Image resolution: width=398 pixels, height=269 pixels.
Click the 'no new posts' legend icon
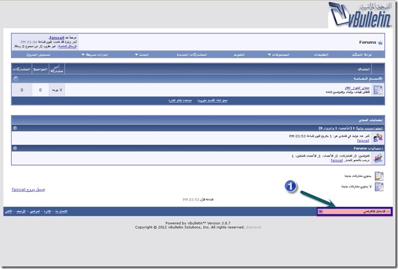click(379, 187)
